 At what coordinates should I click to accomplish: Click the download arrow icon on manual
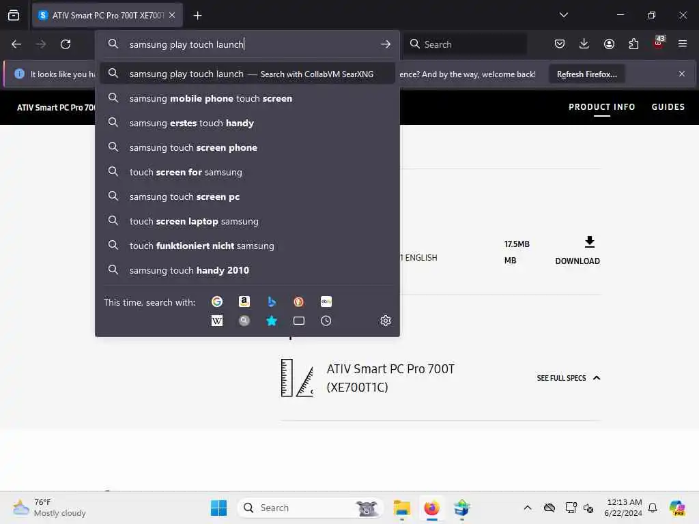point(589,242)
